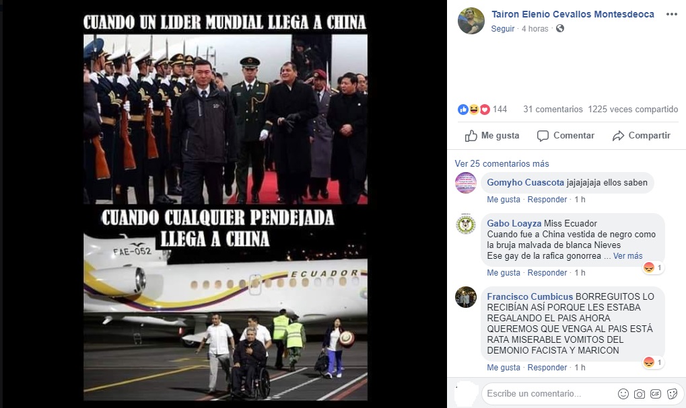Screen dimensions: 686x408
Task: Click the Compartir share button
Action: 642,135
